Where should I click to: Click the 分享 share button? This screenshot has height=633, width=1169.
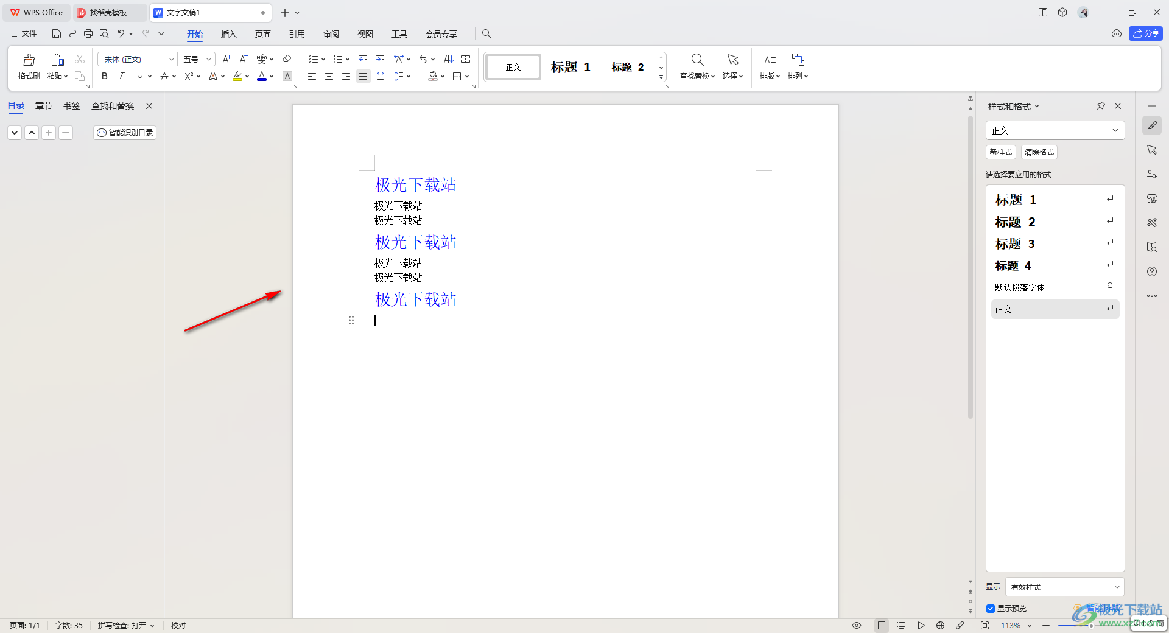coord(1145,33)
